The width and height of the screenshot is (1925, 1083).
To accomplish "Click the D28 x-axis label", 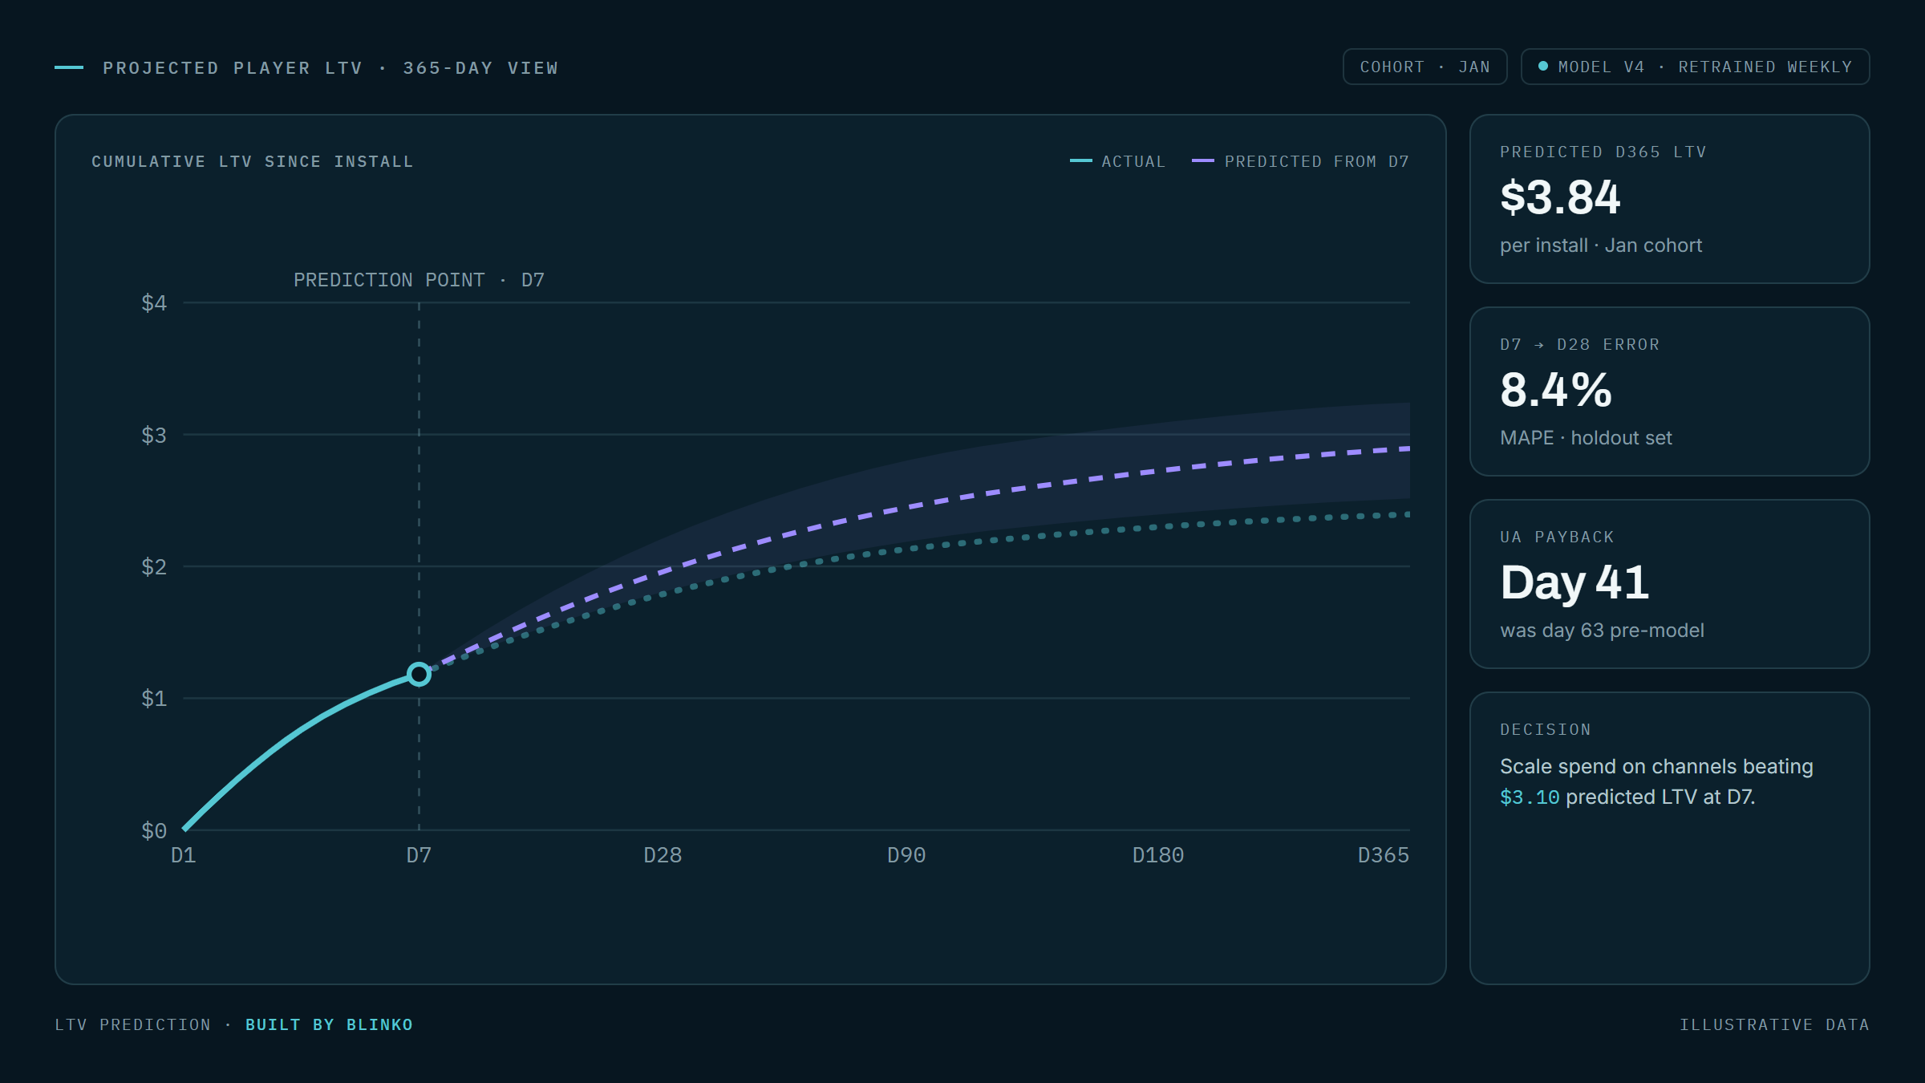I will point(663,855).
